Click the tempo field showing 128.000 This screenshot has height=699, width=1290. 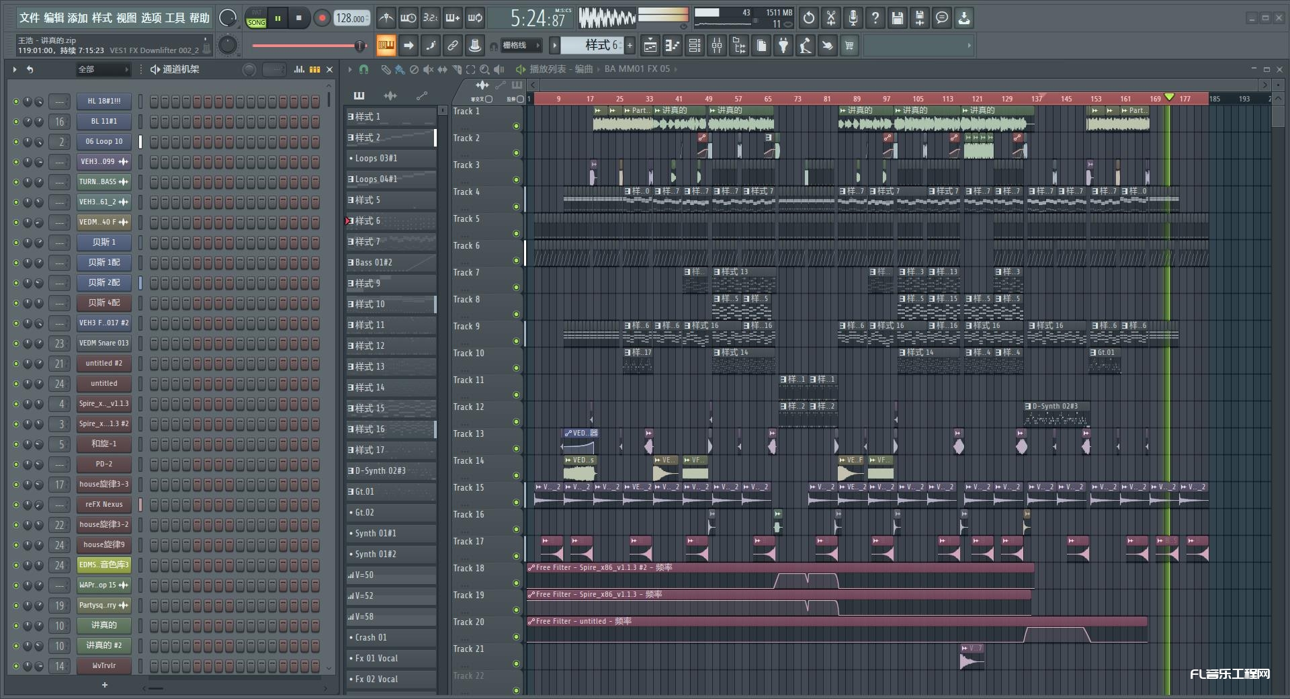[x=352, y=19]
